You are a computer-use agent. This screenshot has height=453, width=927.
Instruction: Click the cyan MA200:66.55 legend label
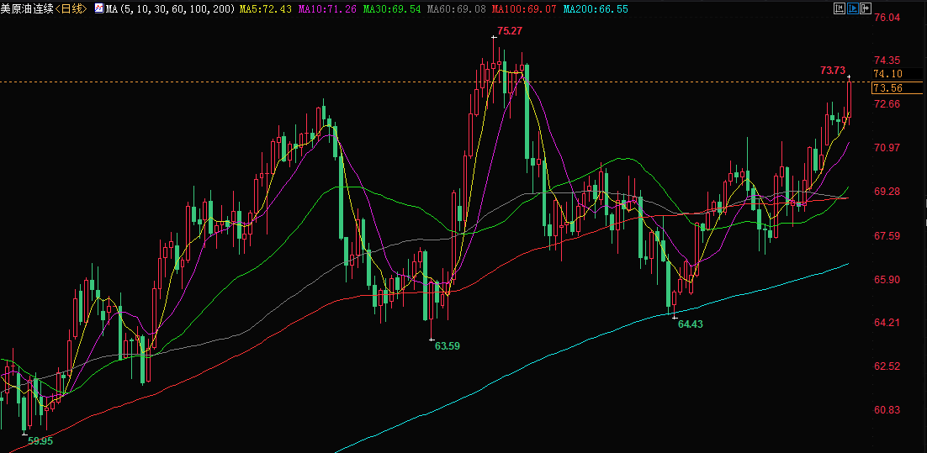595,8
